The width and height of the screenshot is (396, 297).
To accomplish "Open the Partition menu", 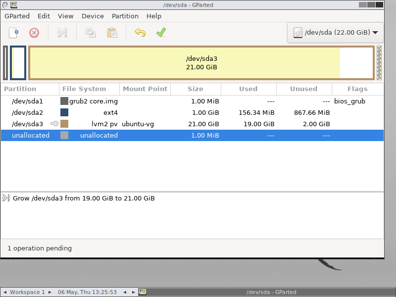I will pyautogui.click(x=125, y=16).
